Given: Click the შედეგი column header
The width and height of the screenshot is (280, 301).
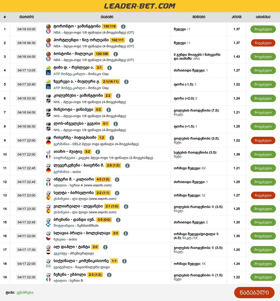Looking at the screenshot, I should point(199,17).
